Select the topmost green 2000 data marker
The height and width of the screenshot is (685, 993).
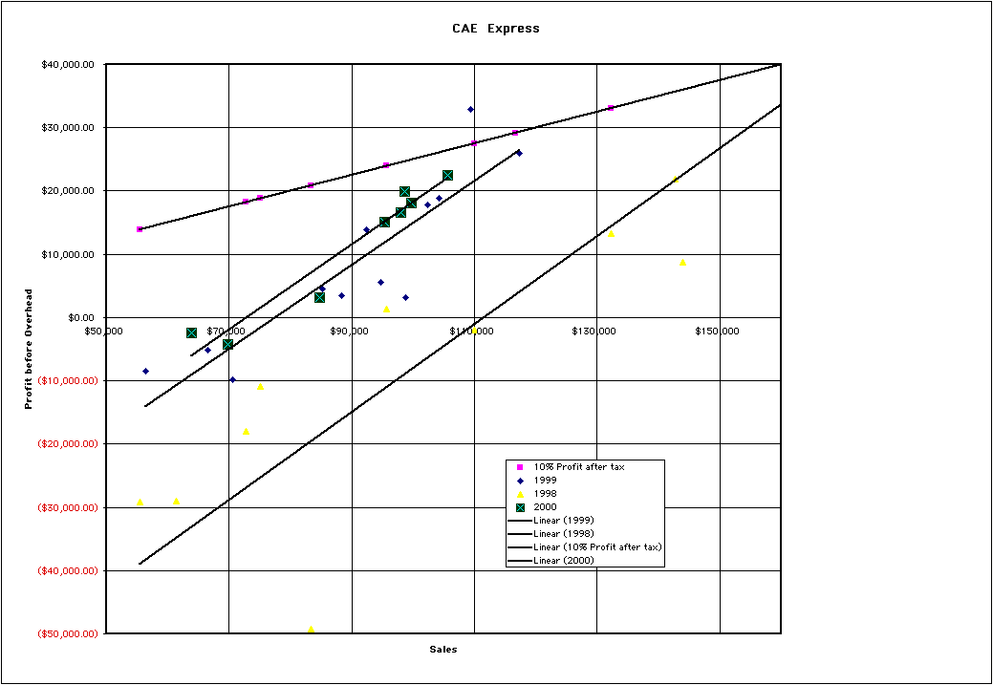point(447,176)
